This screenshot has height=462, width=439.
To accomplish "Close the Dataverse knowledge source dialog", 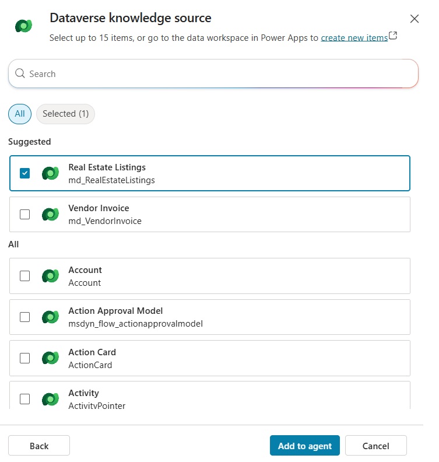I will (x=415, y=19).
